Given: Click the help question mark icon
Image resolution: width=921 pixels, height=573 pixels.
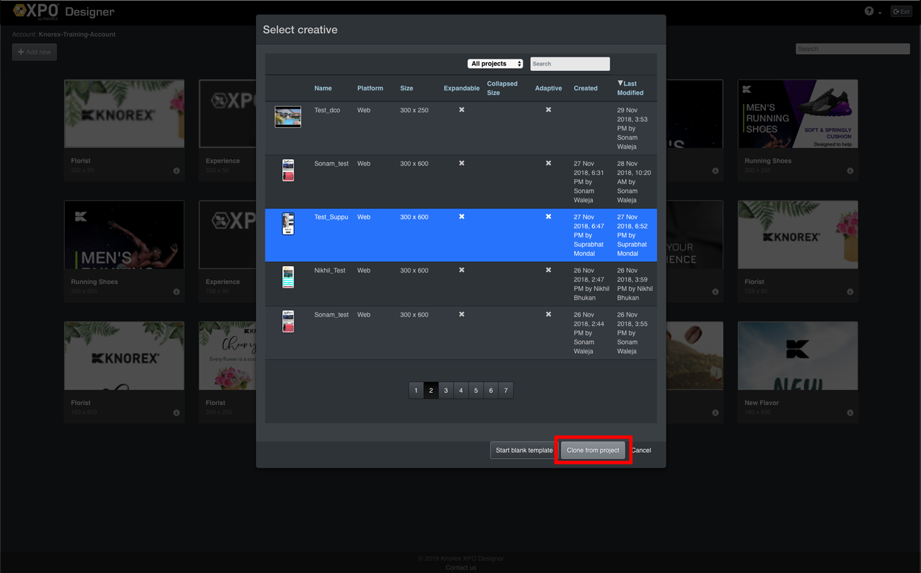Looking at the screenshot, I should tap(869, 11).
